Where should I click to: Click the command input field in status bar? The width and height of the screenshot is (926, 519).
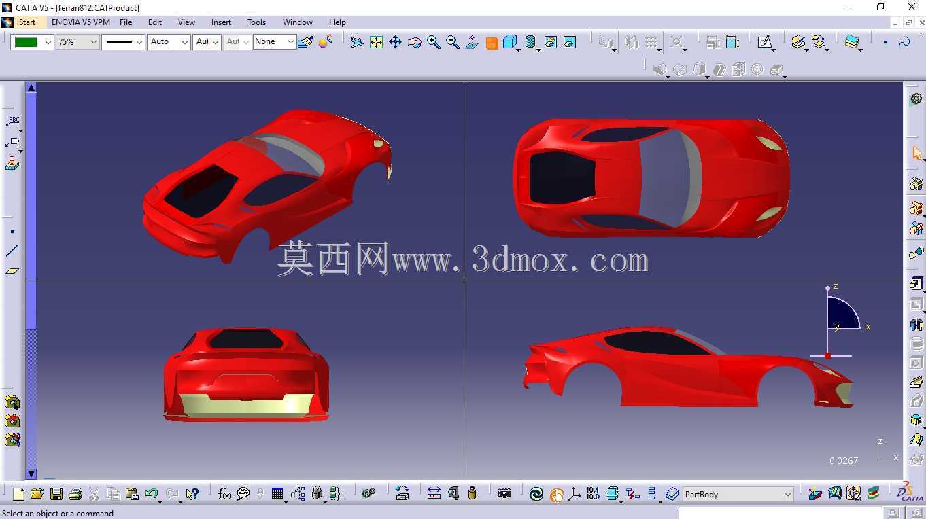click(779, 513)
